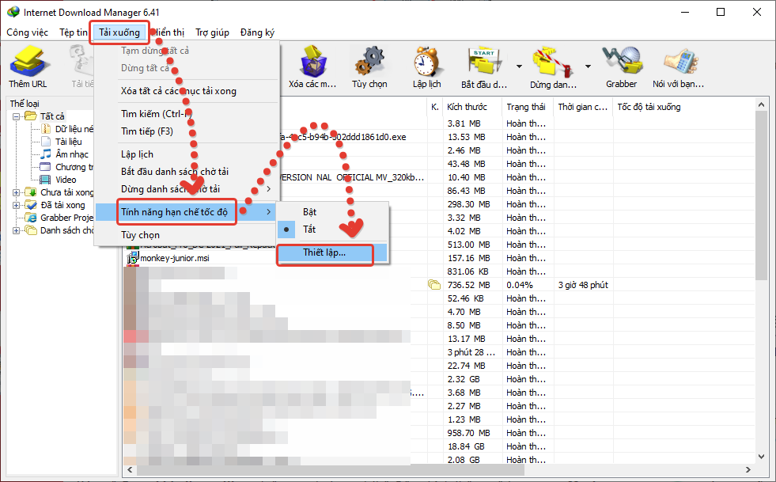The image size is (776, 482).
Task: Click horizontal scrollbar right arrow
Action: [x=748, y=469]
